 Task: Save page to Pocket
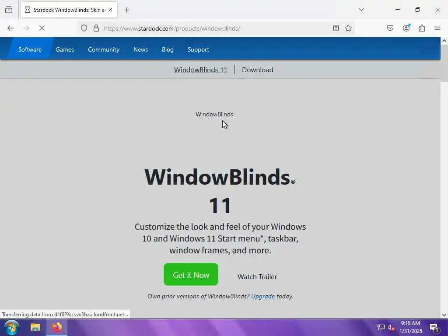pos(390,28)
